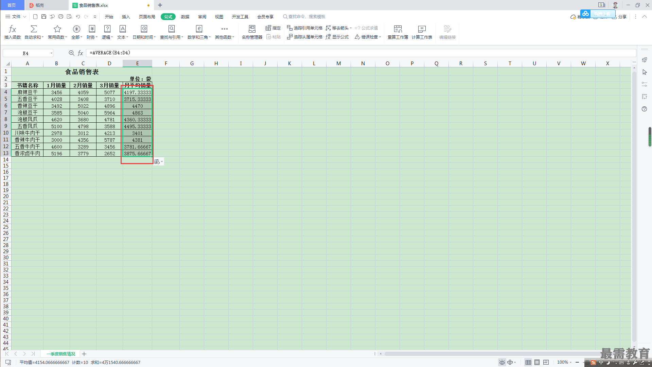652x367 pixels.
Task: Open Lookup and Reference functions icon
Action: (172, 29)
